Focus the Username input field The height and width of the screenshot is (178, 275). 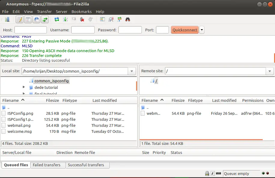[x=83, y=30]
